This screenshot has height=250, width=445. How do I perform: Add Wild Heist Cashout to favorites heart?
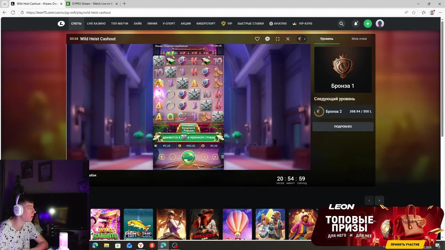257,39
